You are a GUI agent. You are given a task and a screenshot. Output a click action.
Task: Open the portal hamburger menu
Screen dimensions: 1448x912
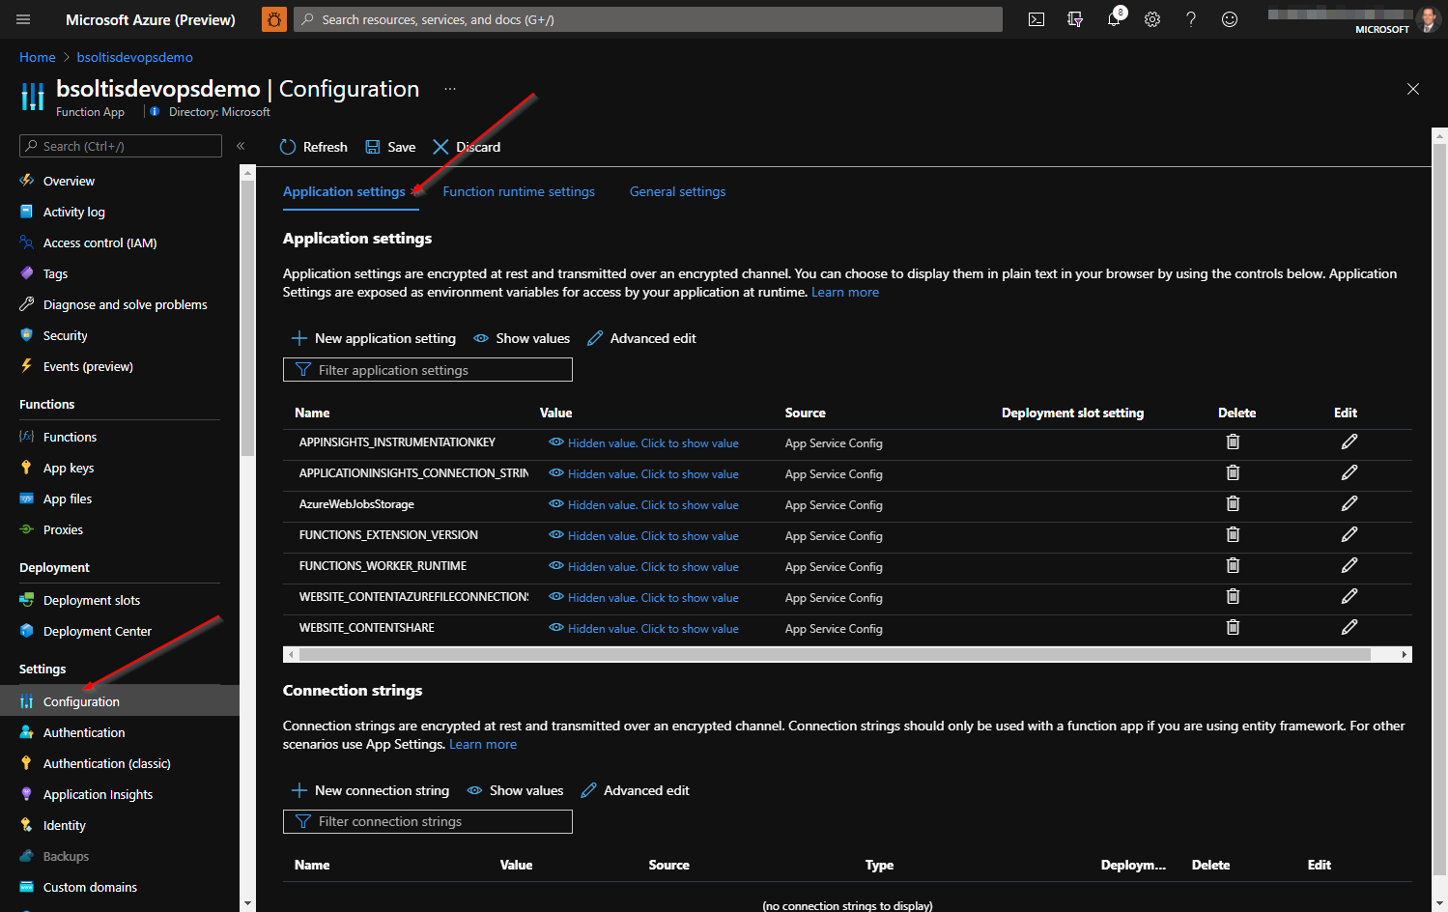pos(23,19)
